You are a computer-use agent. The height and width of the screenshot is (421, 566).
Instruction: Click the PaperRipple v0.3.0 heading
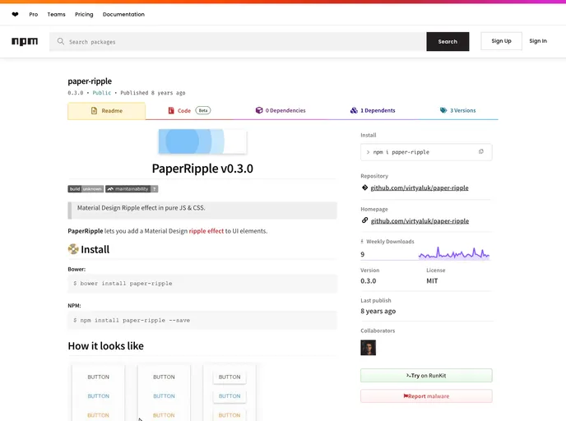pos(202,169)
